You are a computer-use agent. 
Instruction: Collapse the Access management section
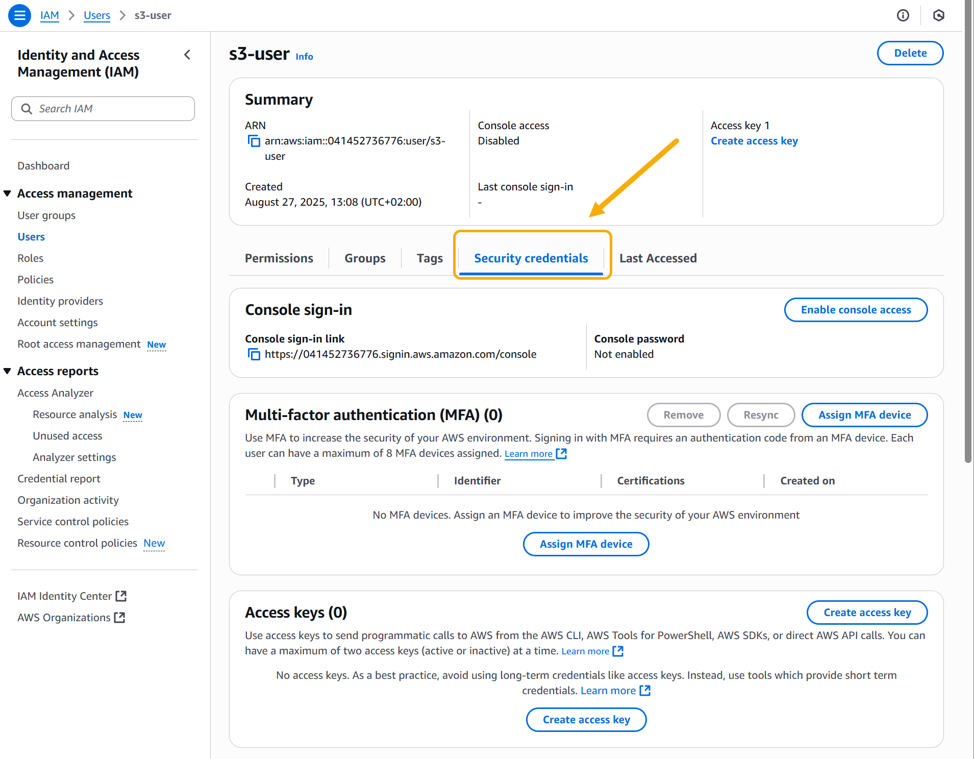(x=8, y=193)
